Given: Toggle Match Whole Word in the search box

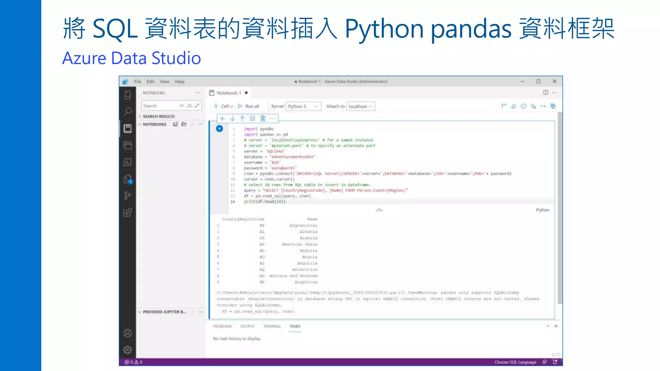Looking at the screenshot, I should (x=189, y=106).
